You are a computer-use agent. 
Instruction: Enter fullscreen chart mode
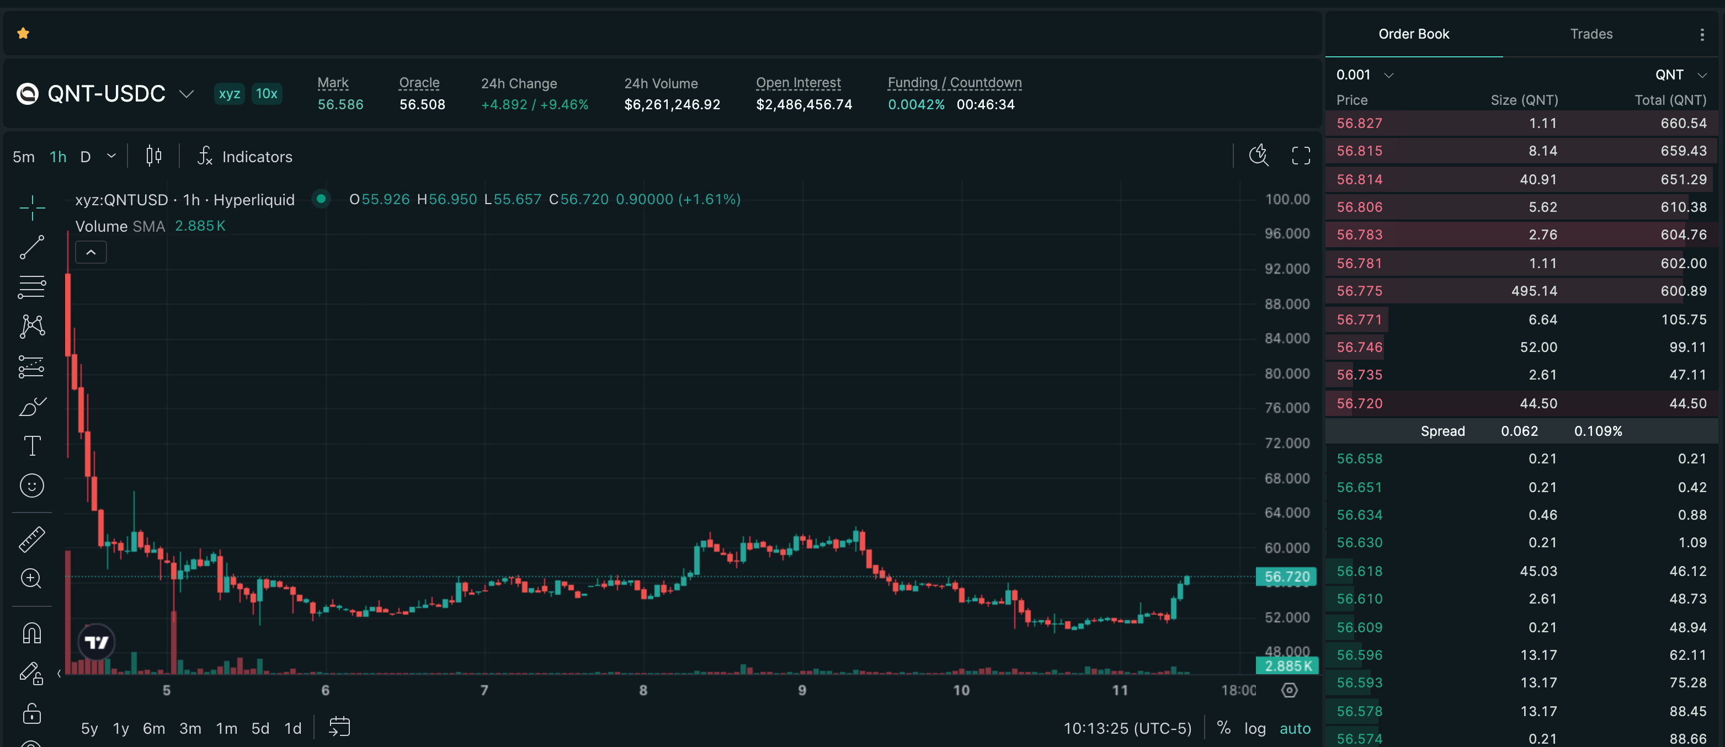coord(1301,156)
